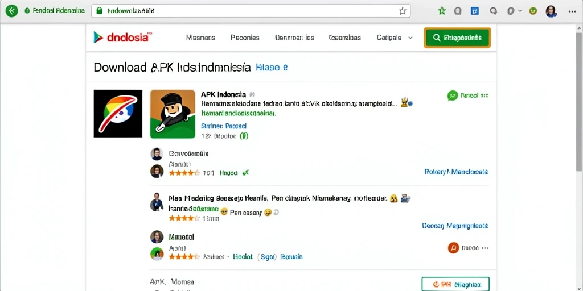The image size is (583, 291).
Task: Open the browser profile avatar
Action: (551, 11)
